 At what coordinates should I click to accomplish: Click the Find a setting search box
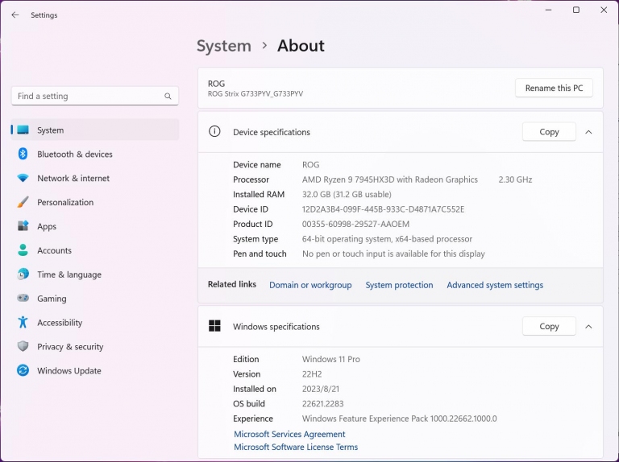(95, 96)
